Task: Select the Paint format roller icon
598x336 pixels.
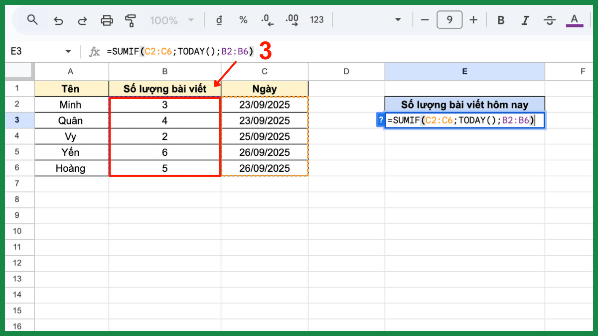Action: 131,20
